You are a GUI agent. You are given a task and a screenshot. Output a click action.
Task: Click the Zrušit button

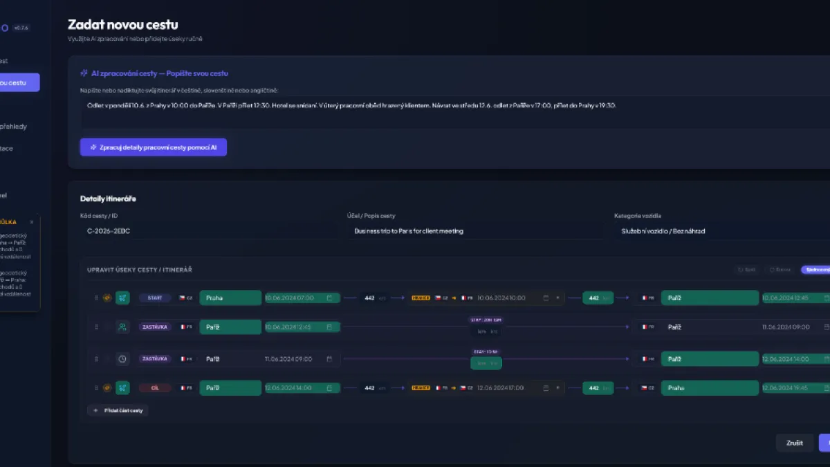(795, 443)
